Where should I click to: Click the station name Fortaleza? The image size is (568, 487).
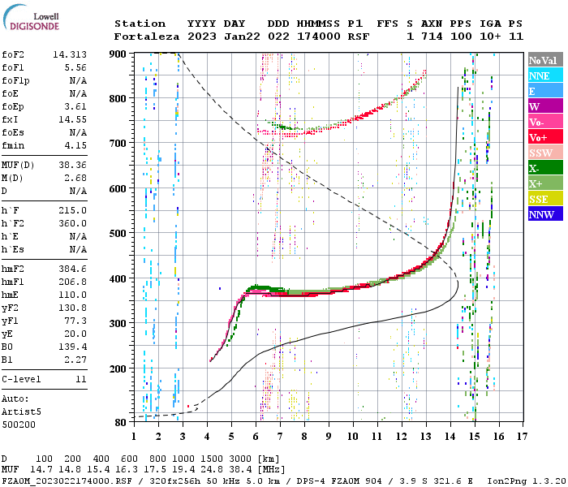point(147,37)
